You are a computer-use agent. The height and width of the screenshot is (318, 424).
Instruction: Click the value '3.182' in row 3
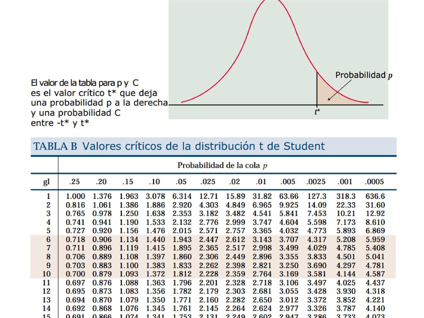(209, 214)
